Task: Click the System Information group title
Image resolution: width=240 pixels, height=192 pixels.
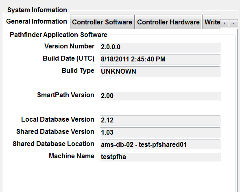Action: 37,10
